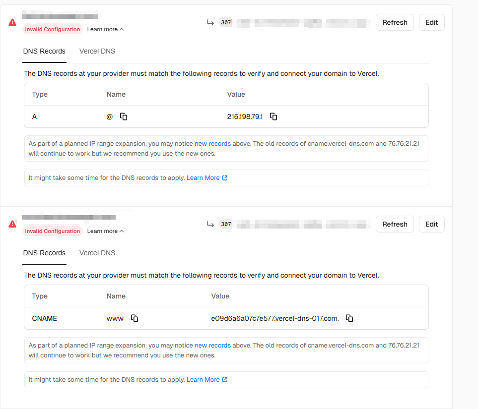Refresh the domain with the A record

[395, 22]
